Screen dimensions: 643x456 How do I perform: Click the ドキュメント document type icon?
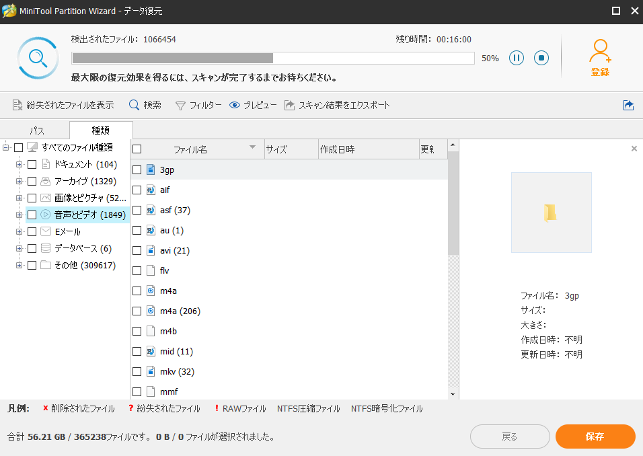click(46, 164)
